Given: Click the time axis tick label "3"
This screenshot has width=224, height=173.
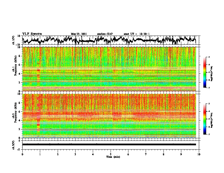Looking at the screenshot, I should pyautogui.click(x=75, y=154).
